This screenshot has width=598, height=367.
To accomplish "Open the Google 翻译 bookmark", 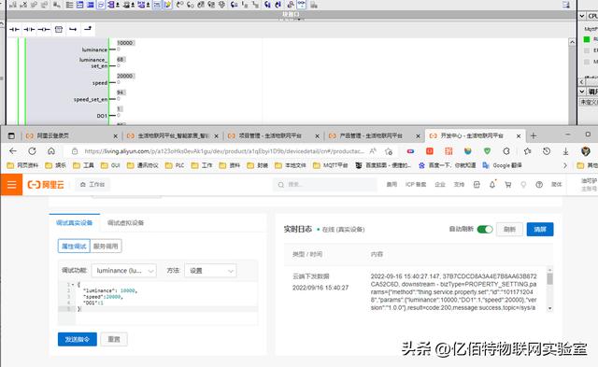I will [502, 165].
